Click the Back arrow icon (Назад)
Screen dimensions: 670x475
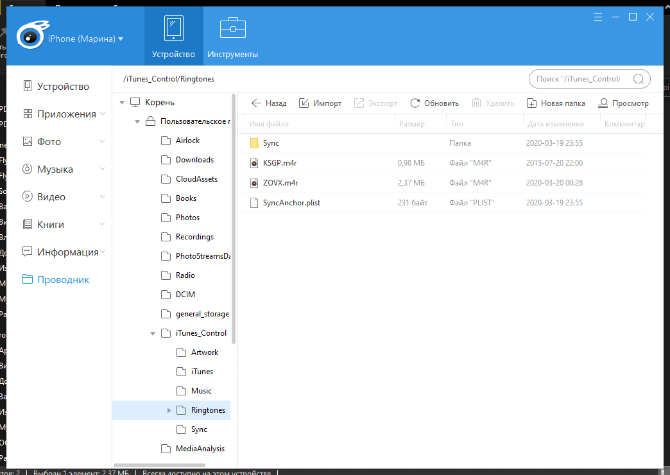(x=257, y=103)
